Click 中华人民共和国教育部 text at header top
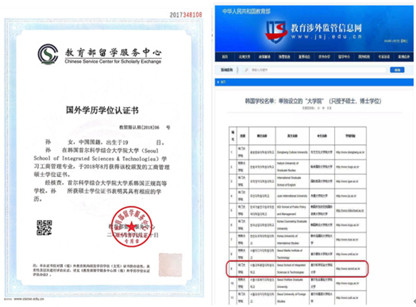 coord(246,12)
